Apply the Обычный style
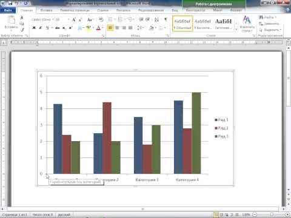Viewport: 291px width, 218px height. point(182,24)
